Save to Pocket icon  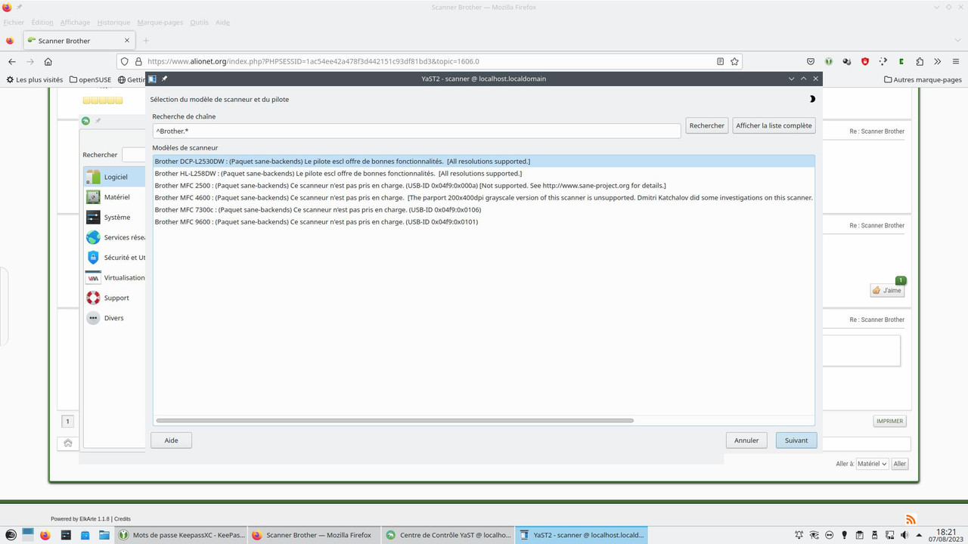811,61
